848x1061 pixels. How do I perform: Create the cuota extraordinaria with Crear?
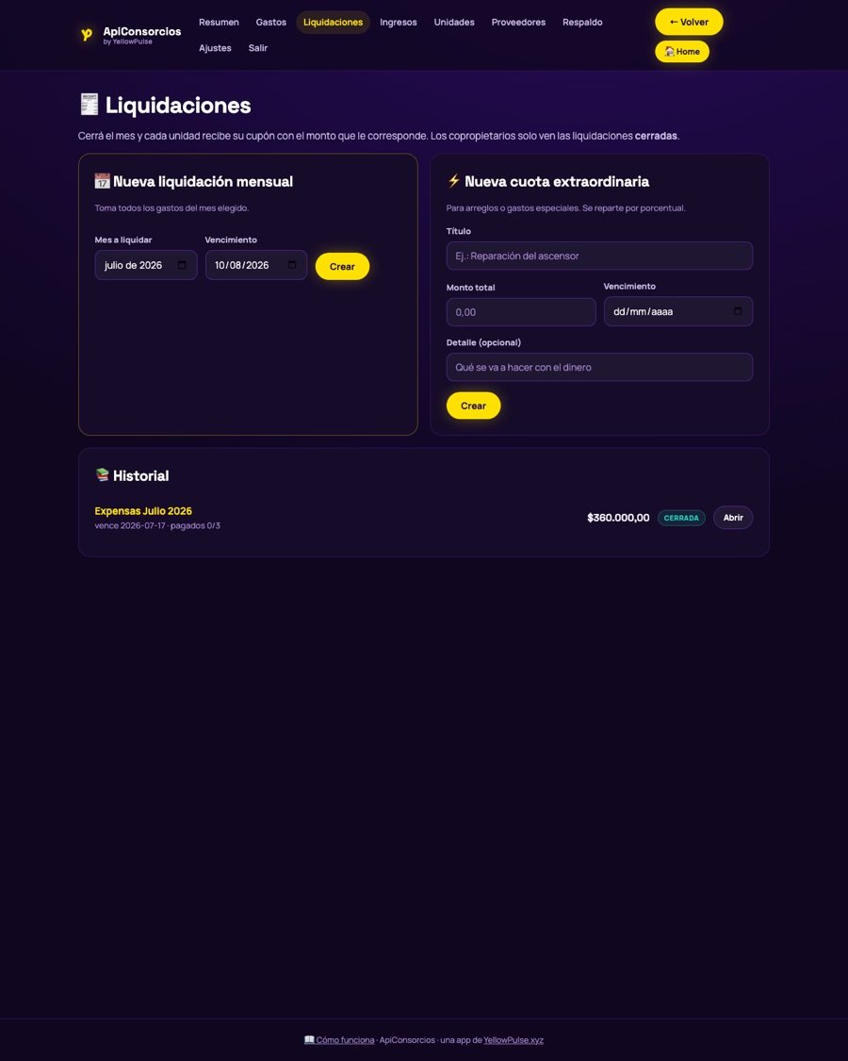473,406
